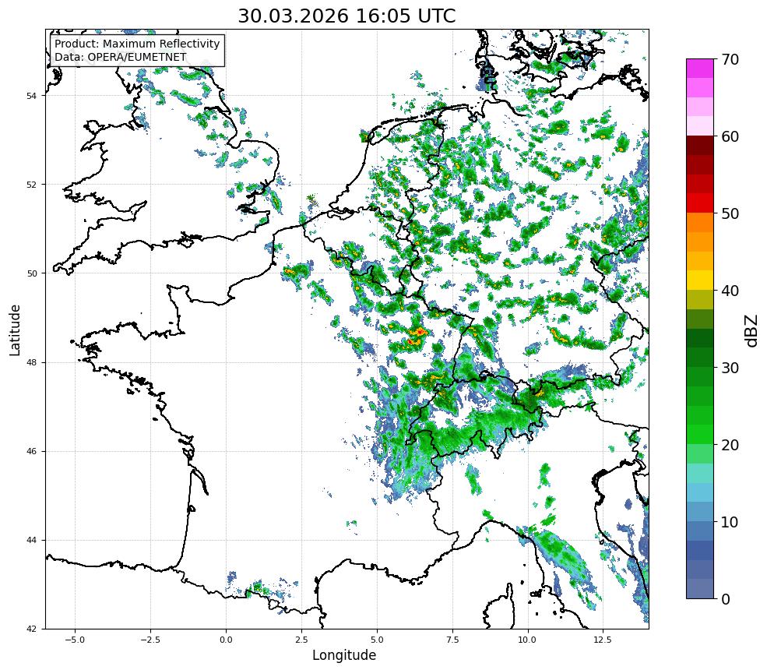Click the bright green swatch just above 20
767x670 pixels.
click(700, 435)
